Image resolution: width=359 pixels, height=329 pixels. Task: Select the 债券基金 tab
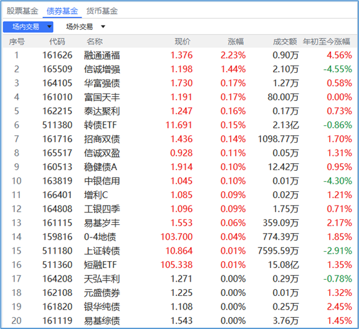coord(62,11)
